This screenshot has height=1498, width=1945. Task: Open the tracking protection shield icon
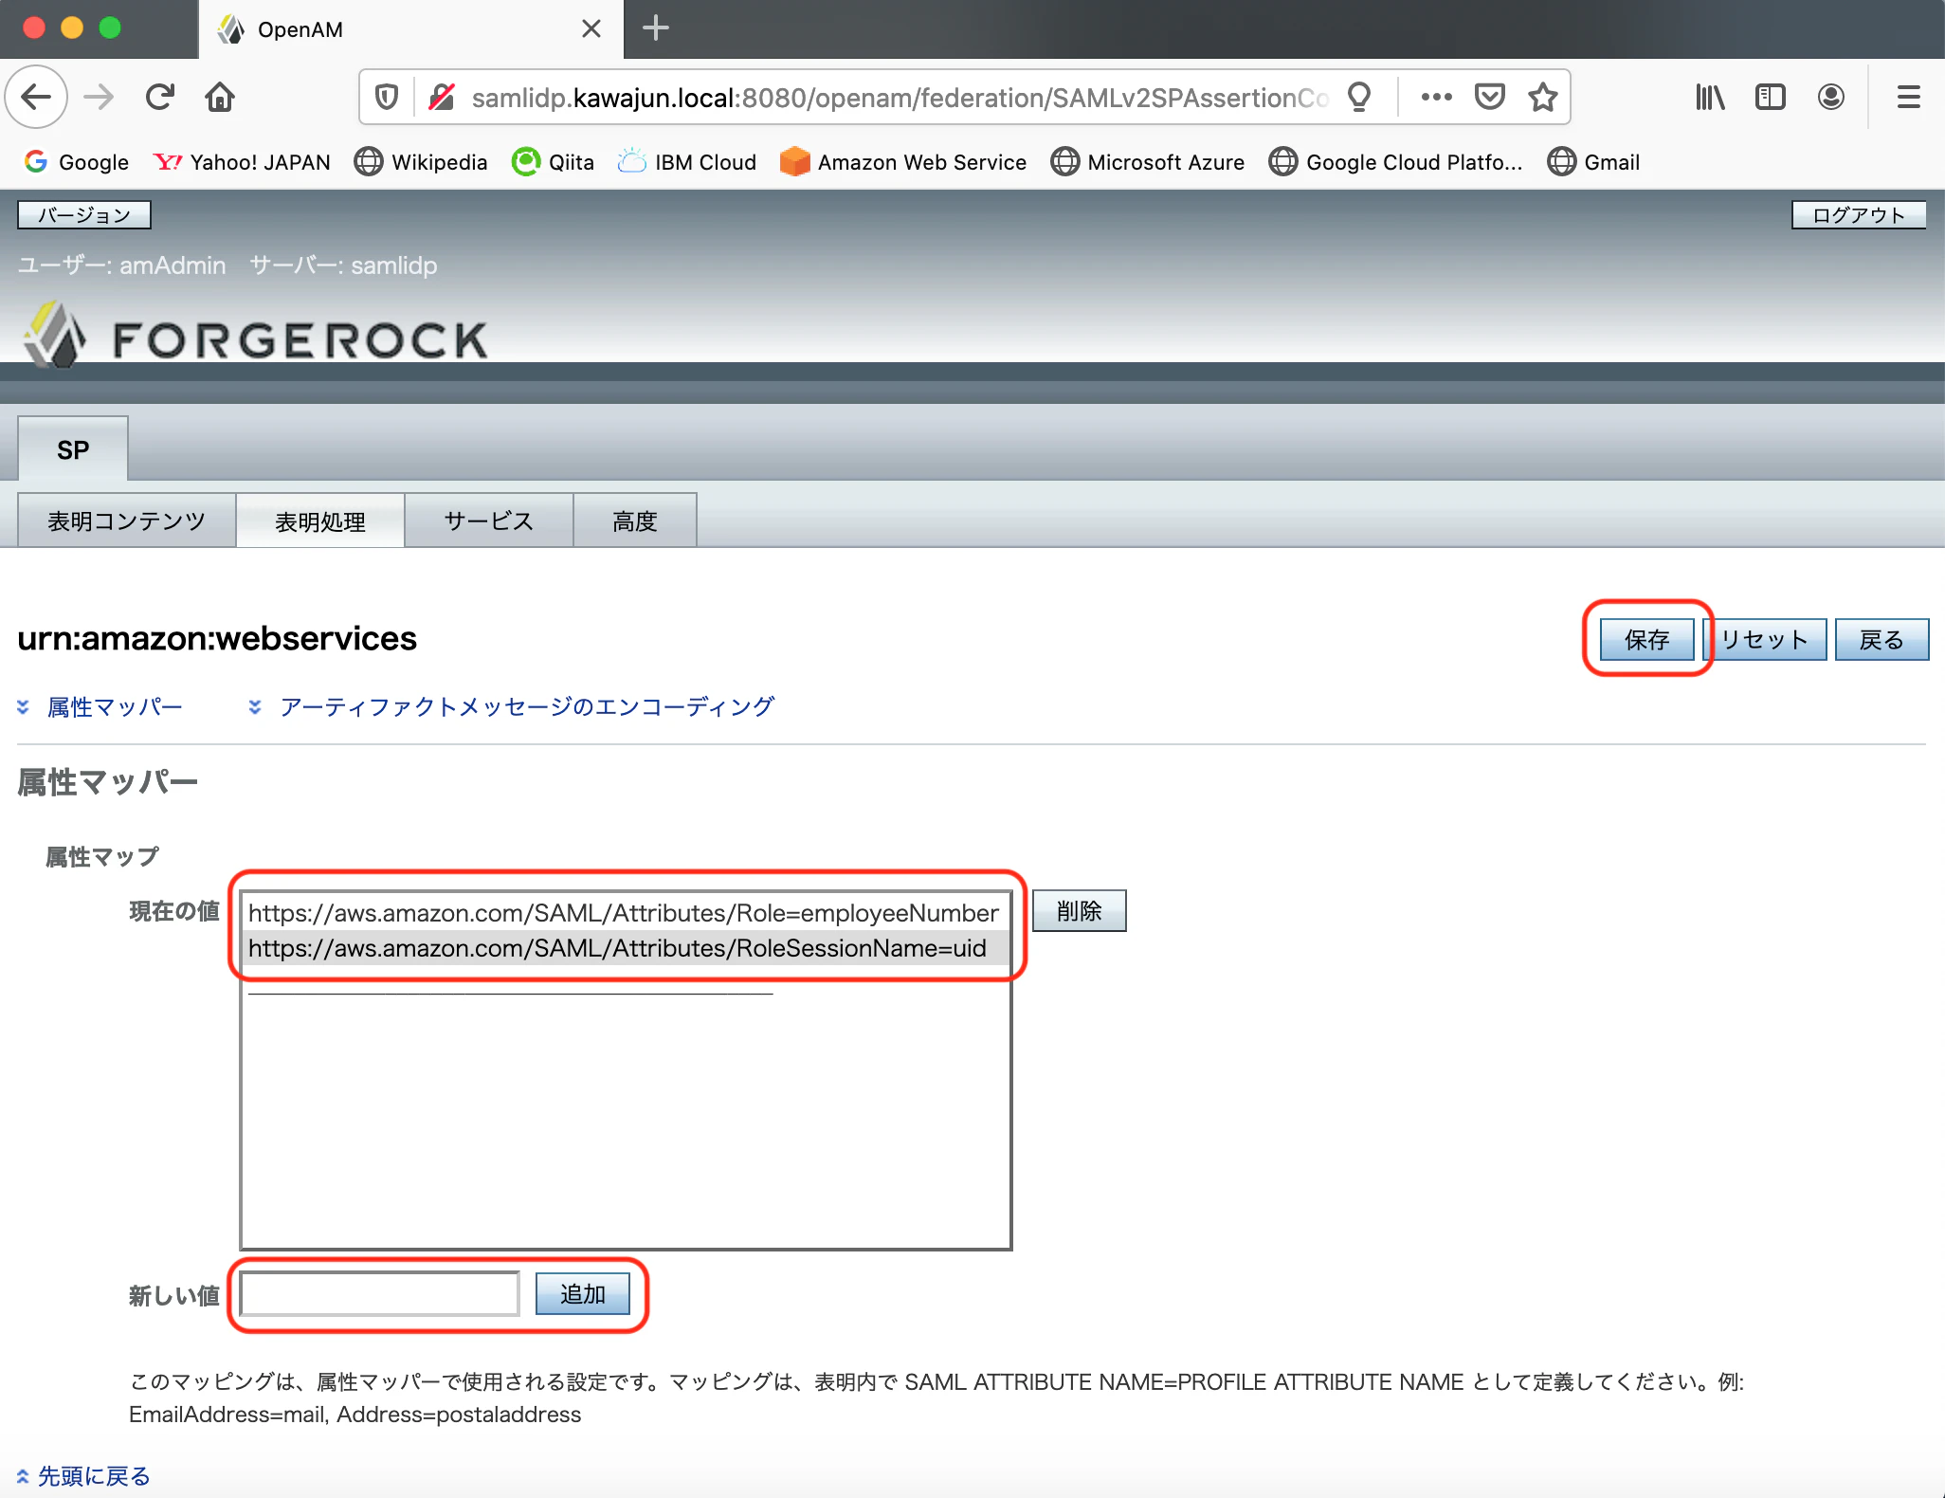[x=387, y=97]
